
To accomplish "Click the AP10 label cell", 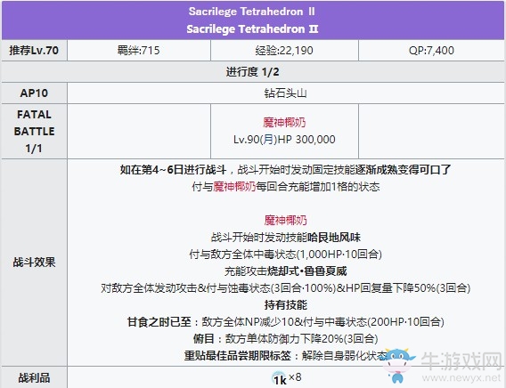I will click(x=34, y=93).
